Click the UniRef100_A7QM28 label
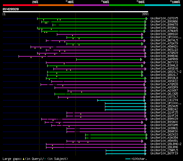Image resolution: width=183 pixels, height=161 pixels. point(164,84)
